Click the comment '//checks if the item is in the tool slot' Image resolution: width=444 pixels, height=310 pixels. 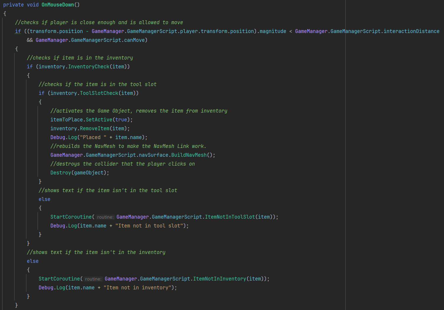(98, 84)
